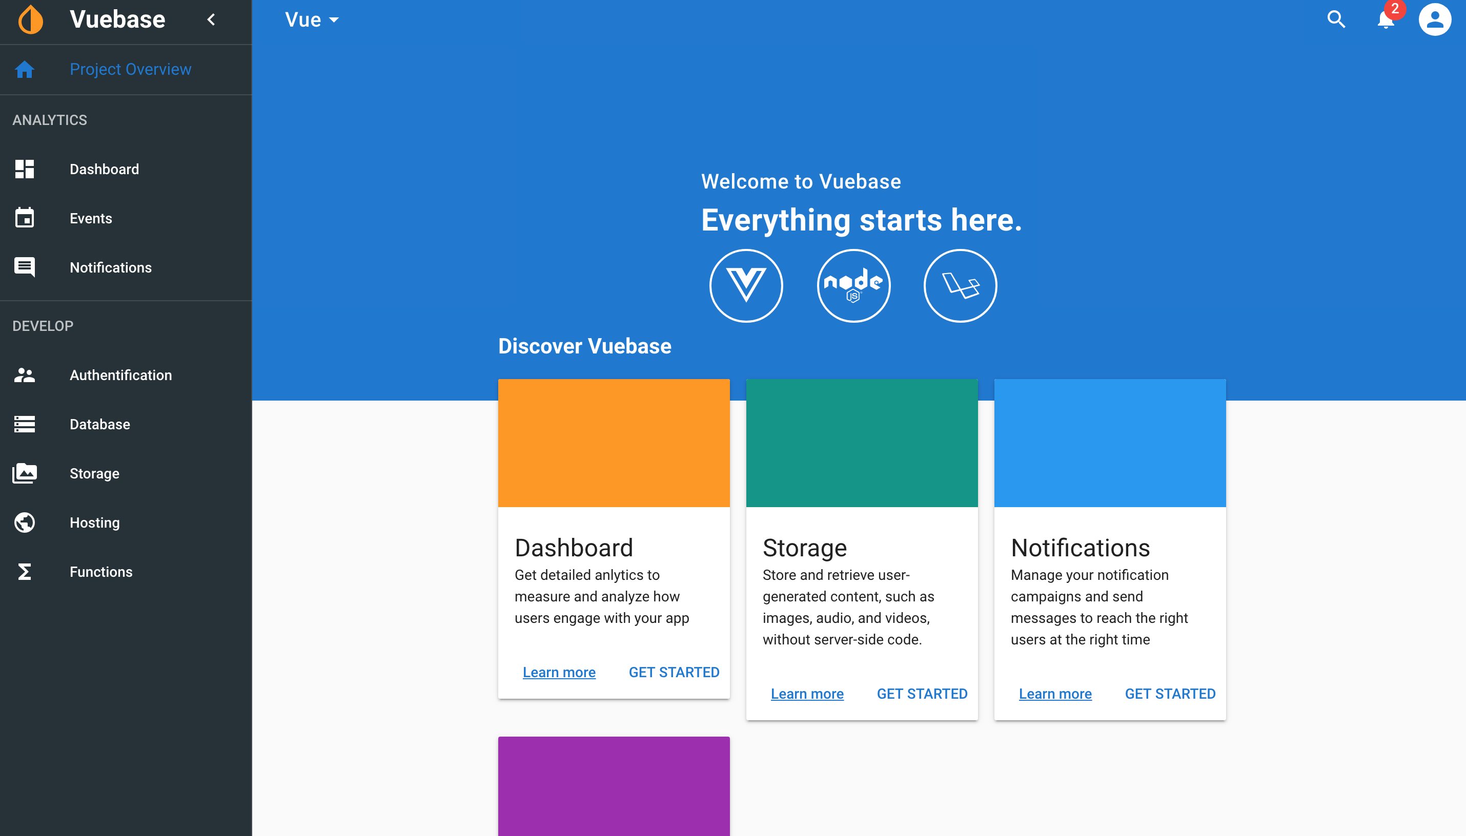Click the Laravel logo circle

[x=960, y=285]
